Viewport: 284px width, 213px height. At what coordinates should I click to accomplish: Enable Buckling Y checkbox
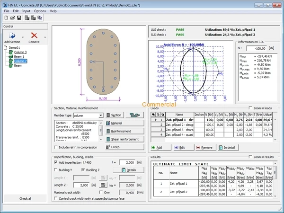point(56,170)
